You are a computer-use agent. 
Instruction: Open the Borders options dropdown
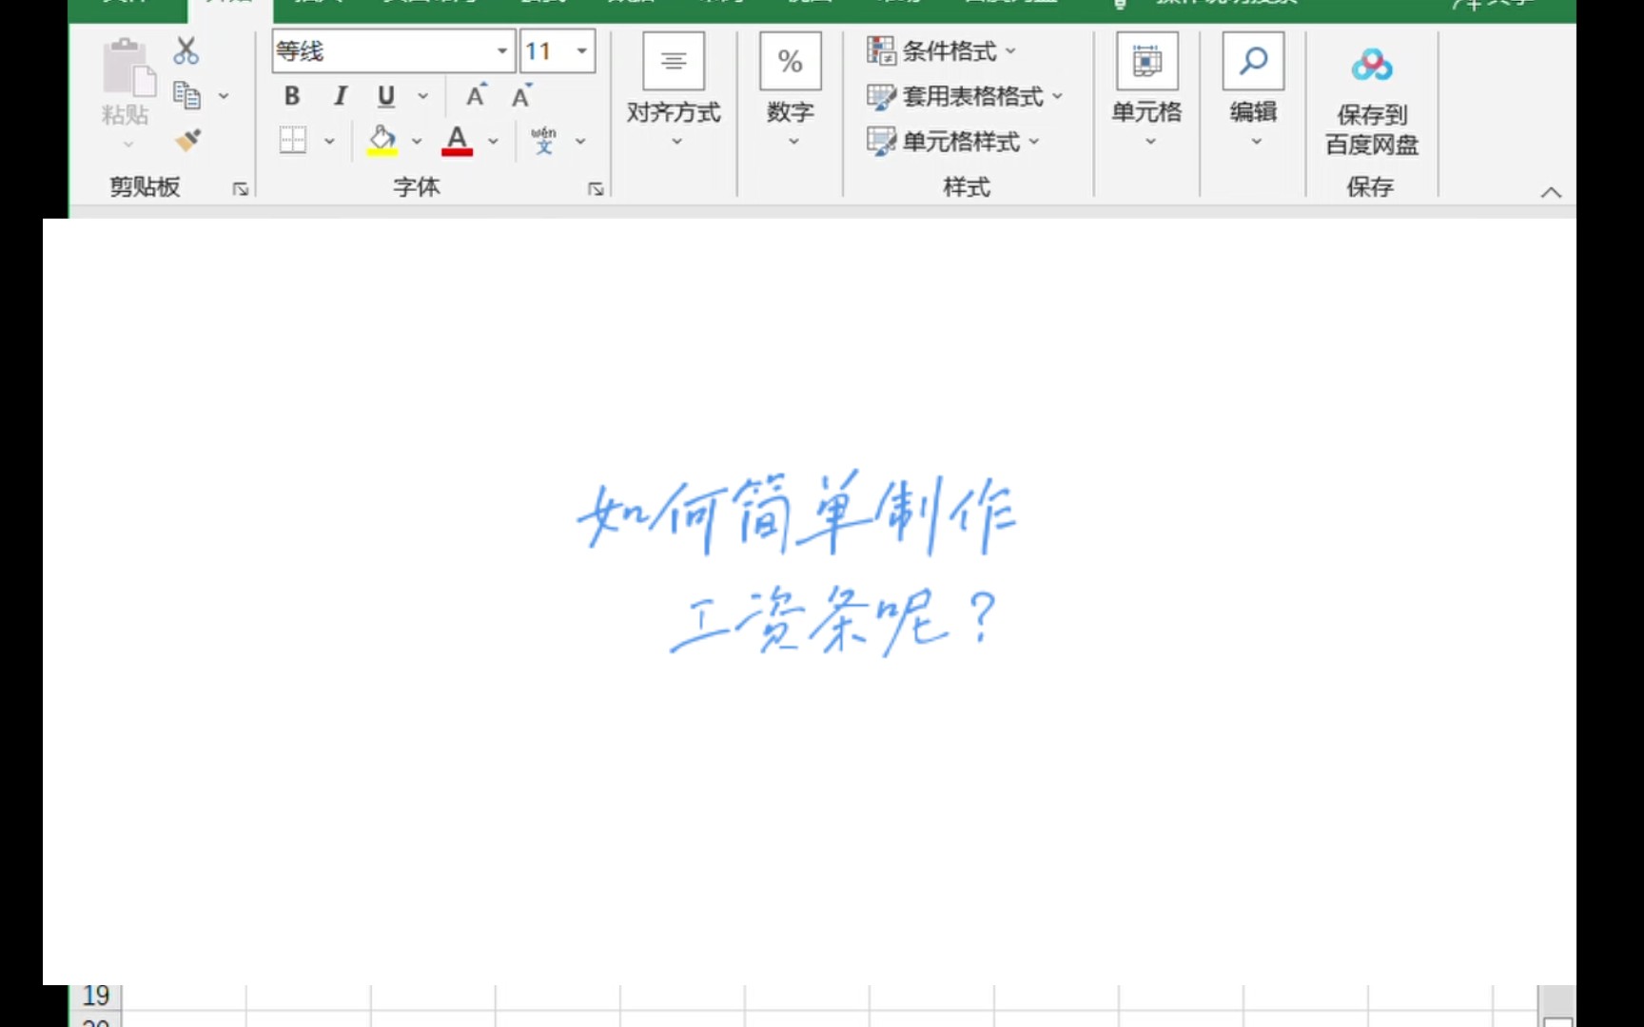[329, 142]
